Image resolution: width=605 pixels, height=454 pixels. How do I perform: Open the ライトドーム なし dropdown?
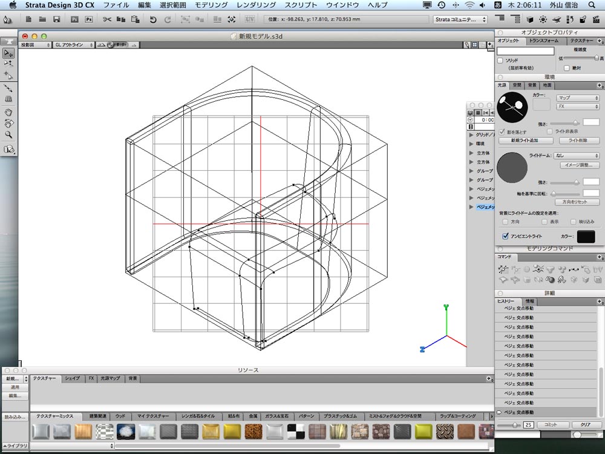point(577,156)
